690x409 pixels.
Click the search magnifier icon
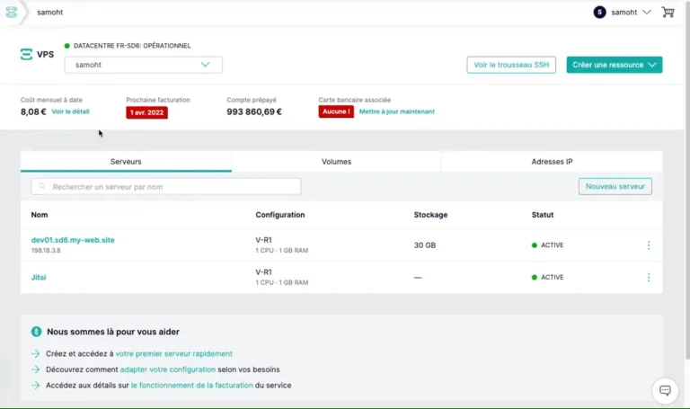(42, 187)
